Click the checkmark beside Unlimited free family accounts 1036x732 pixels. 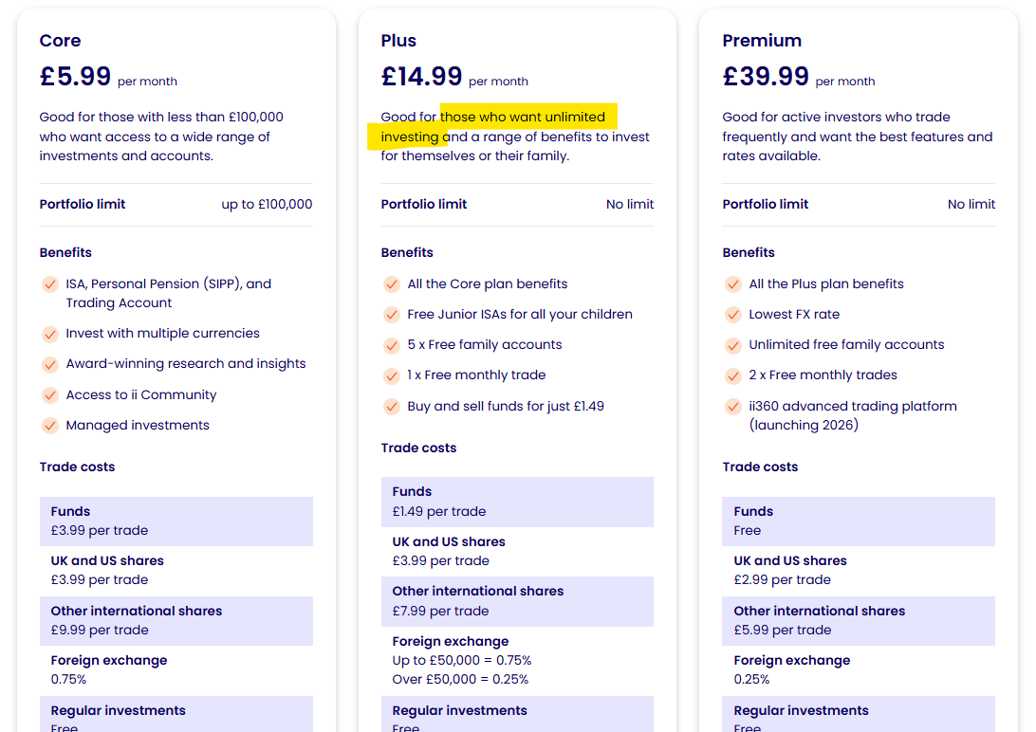click(733, 345)
